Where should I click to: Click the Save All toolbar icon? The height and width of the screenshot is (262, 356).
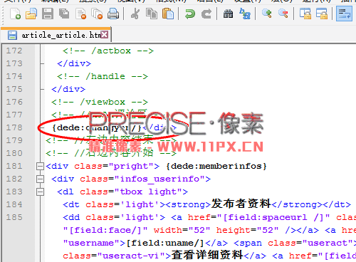tap(64, 14)
